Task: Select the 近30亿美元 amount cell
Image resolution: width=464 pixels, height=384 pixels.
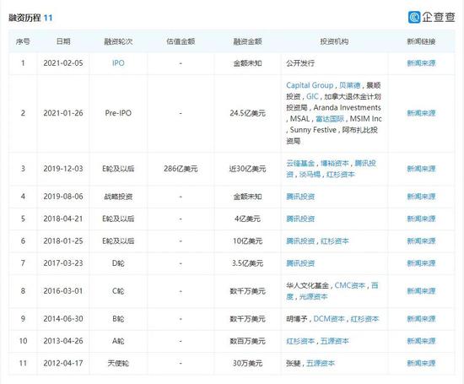Action: pos(248,169)
